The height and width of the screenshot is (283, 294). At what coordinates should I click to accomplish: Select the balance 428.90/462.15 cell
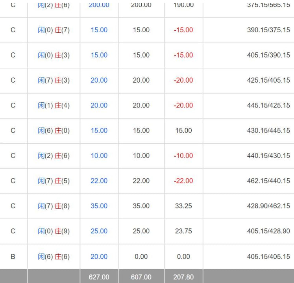tap(268, 206)
